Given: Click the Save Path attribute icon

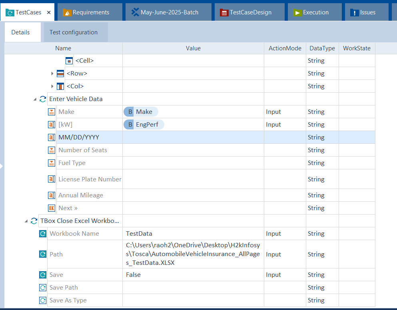Looking at the screenshot, I should point(43,288).
